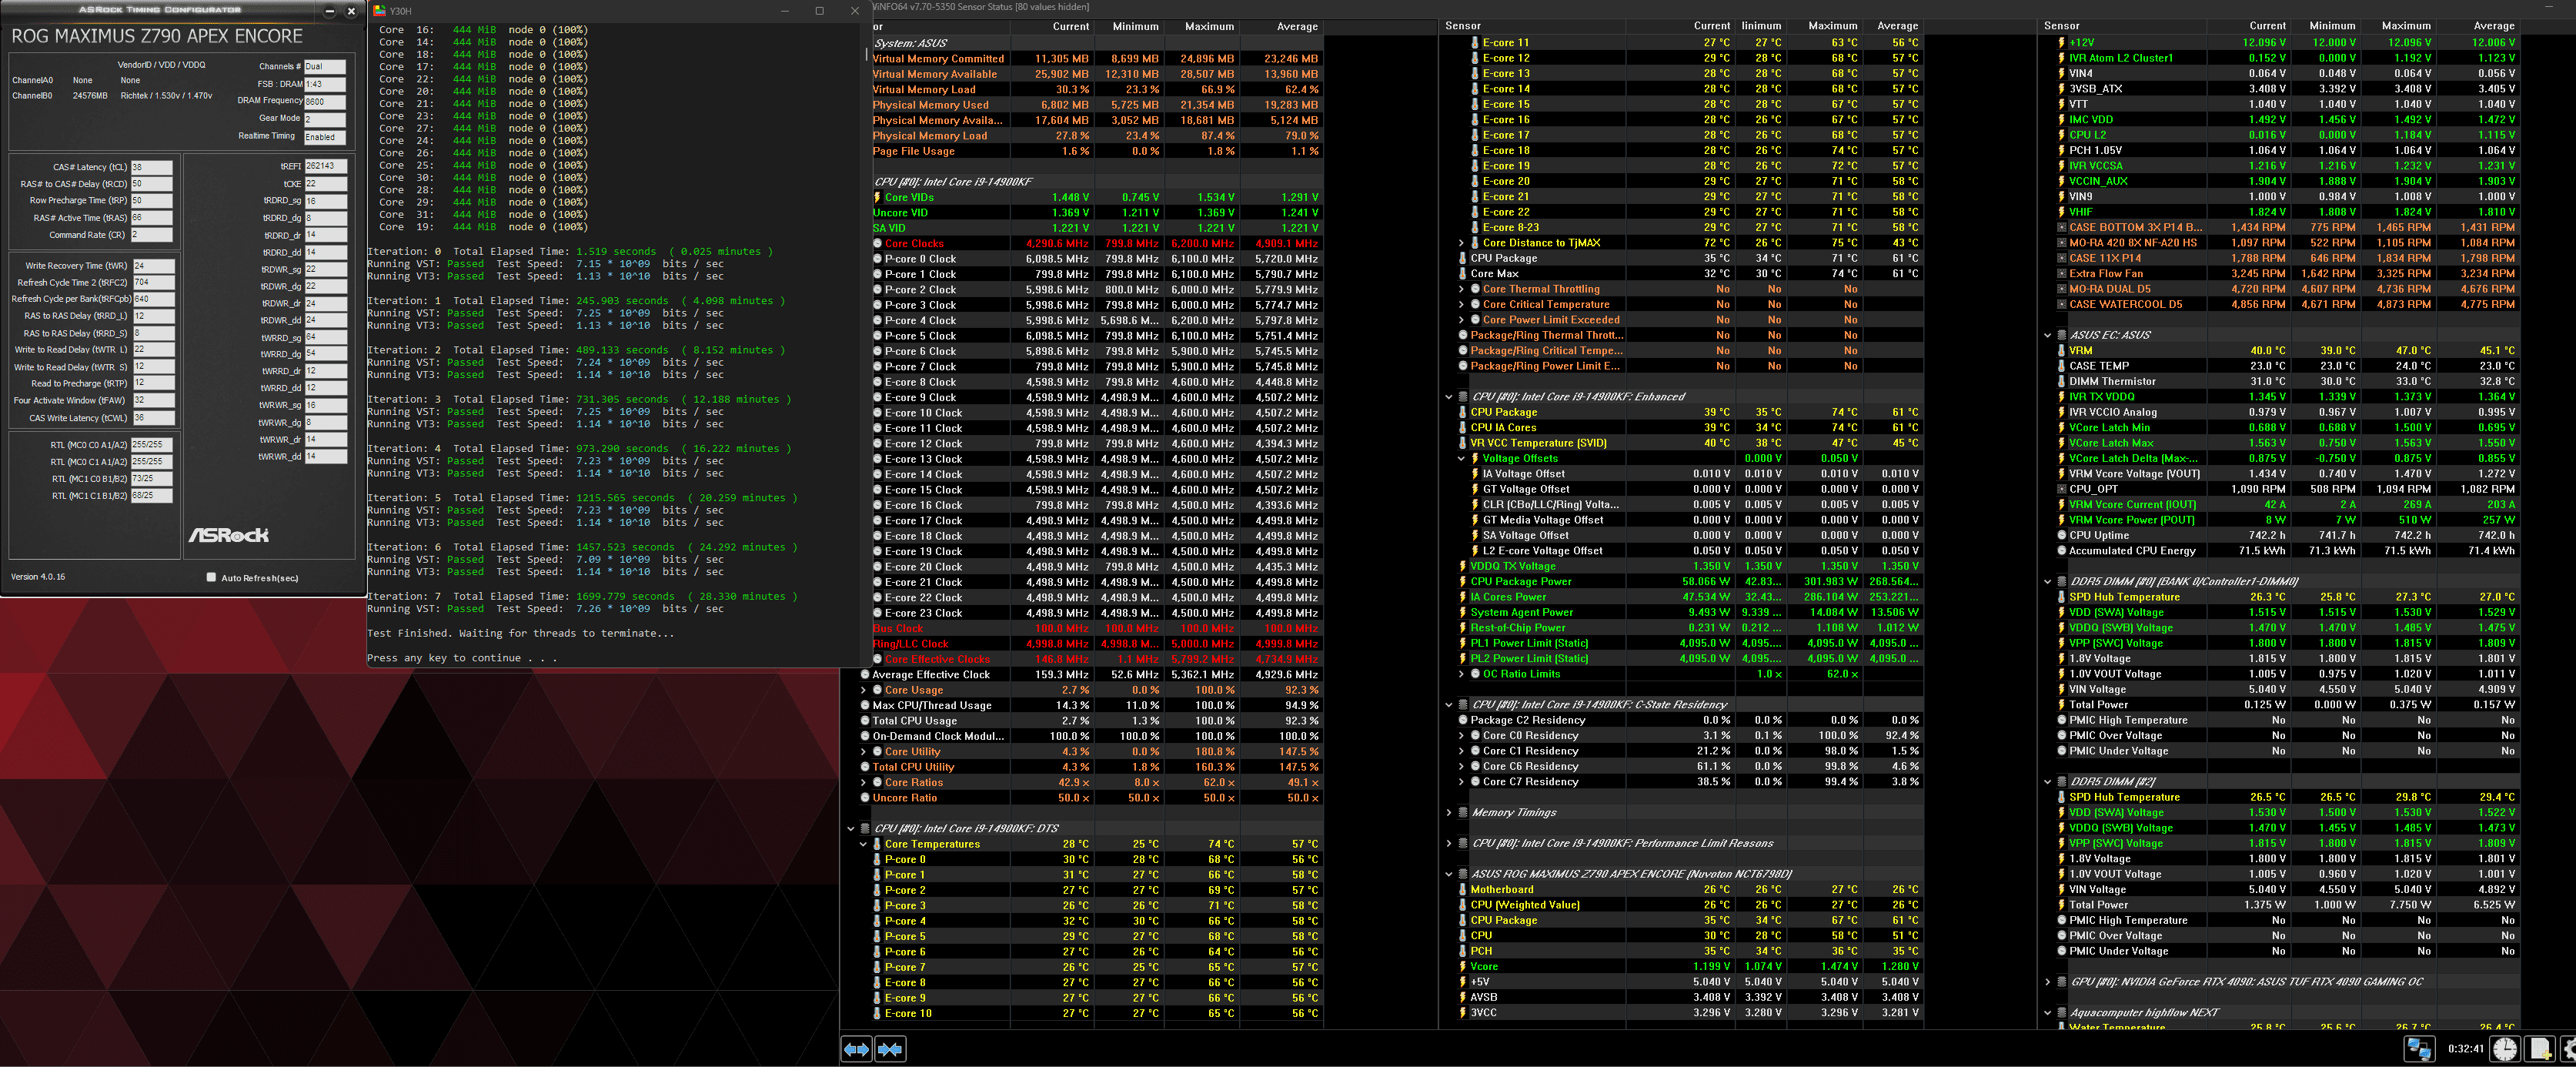Select the Ring/LLC Clock row
This screenshot has height=1067, width=2576.
click(x=1097, y=644)
